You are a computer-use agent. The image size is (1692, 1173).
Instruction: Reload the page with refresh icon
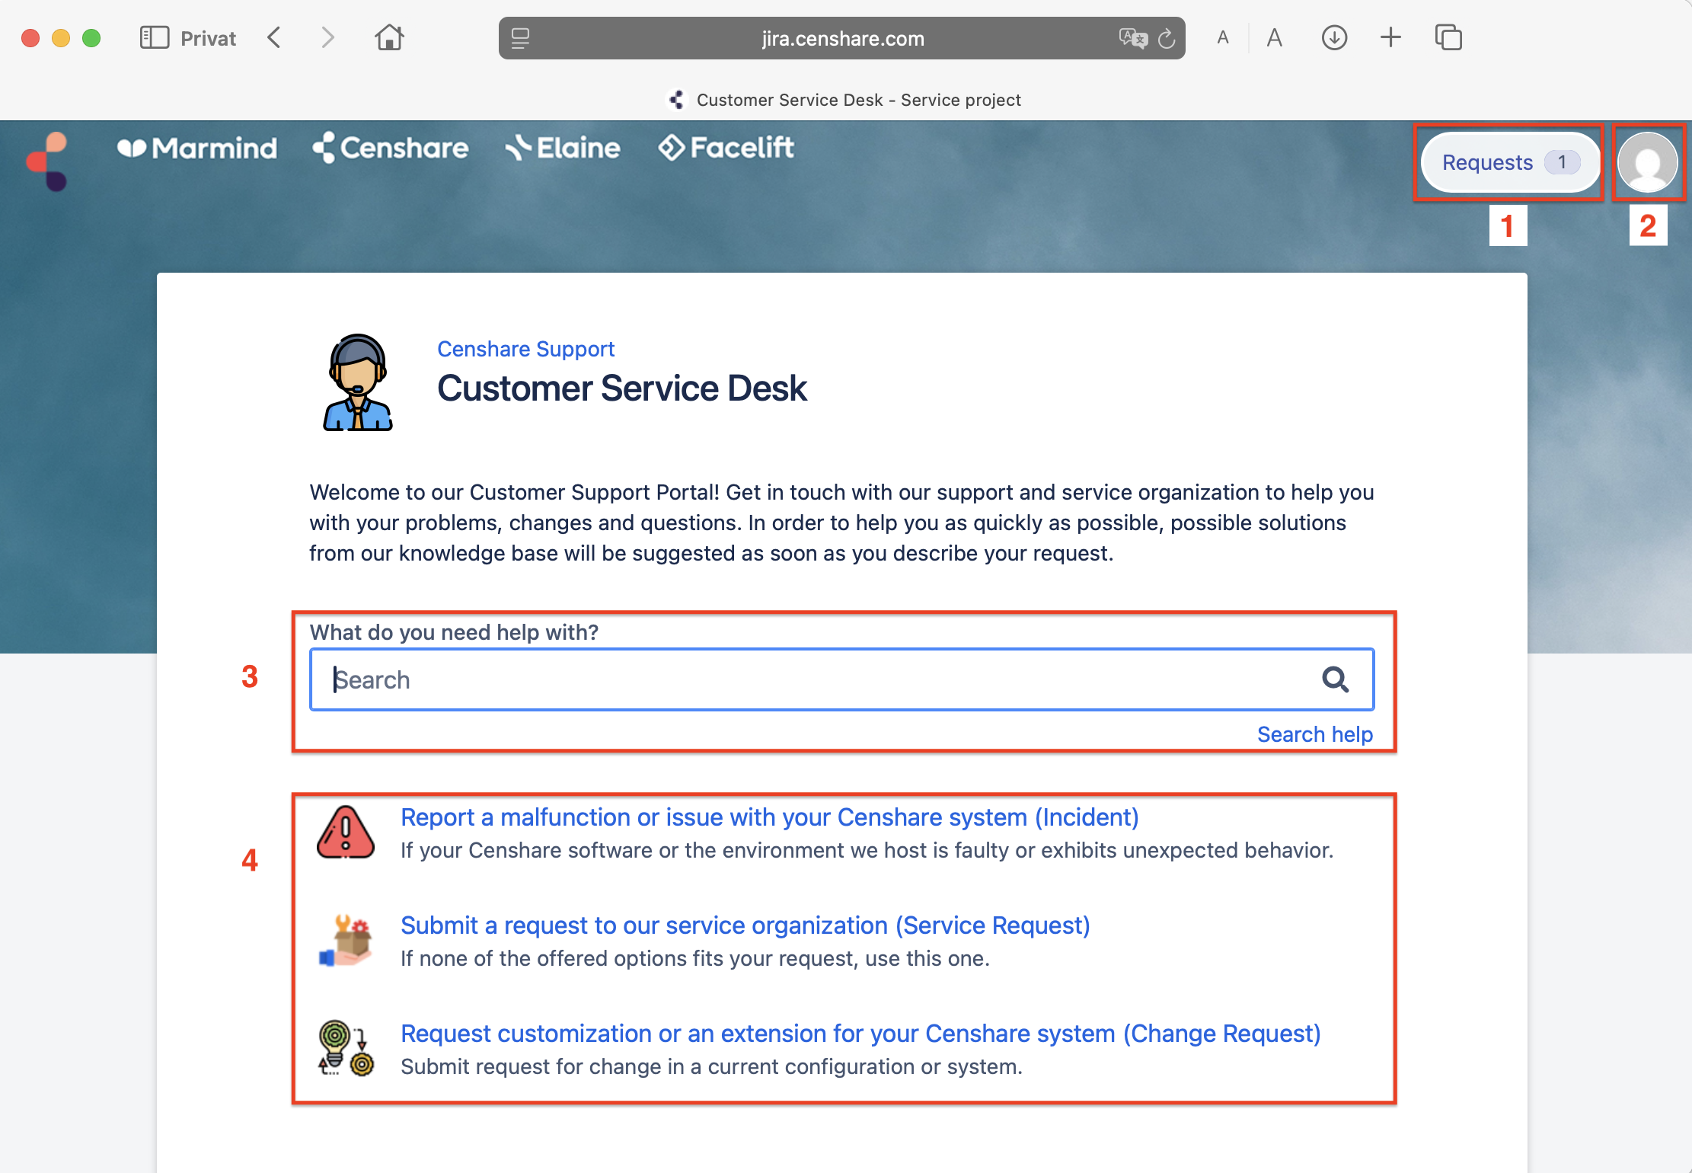click(x=1167, y=38)
